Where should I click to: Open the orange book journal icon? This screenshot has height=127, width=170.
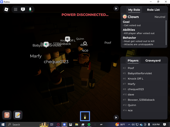[7, 115]
